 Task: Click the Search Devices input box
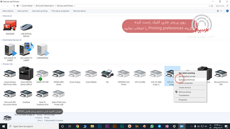click(222, 6)
